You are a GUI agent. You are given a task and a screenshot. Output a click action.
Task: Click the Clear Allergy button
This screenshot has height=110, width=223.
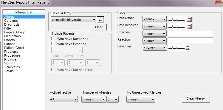[x=196, y=98]
